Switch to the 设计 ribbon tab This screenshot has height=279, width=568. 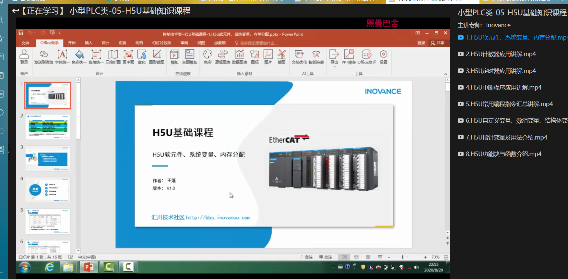click(105, 43)
